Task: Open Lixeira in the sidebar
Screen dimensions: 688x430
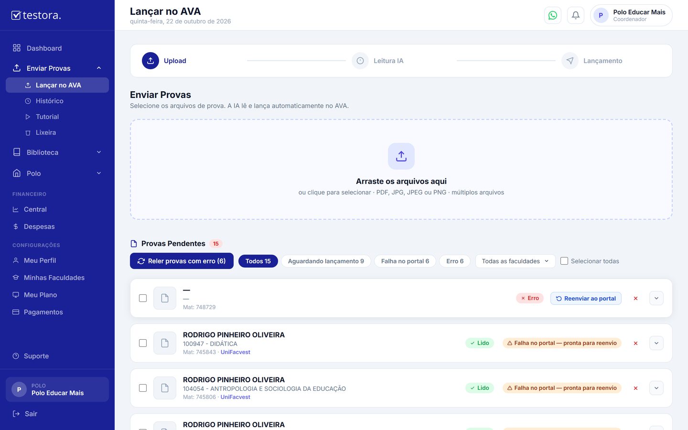Action: pyautogui.click(x=57, y=132)
